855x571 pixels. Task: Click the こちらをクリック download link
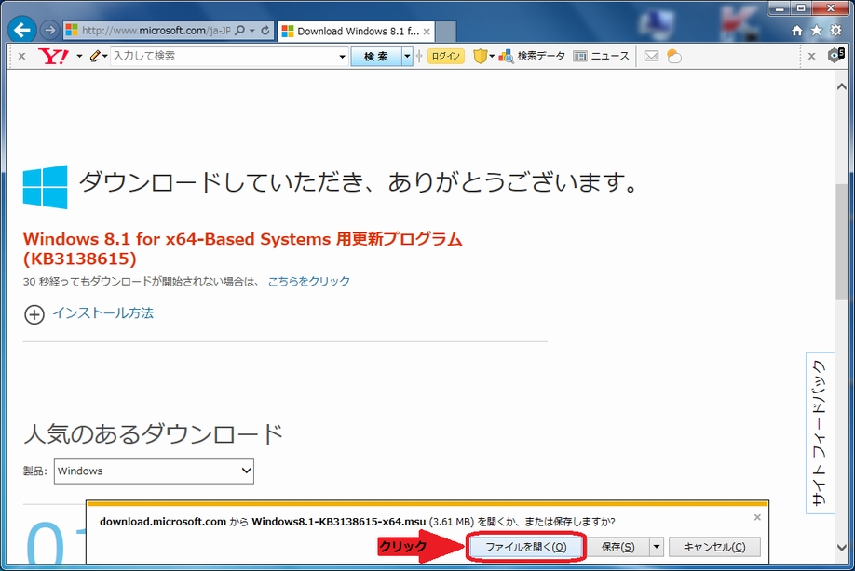pos(308,282)
